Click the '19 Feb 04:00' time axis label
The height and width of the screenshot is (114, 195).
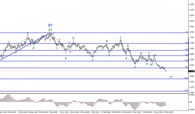click(x=116, y=112)
